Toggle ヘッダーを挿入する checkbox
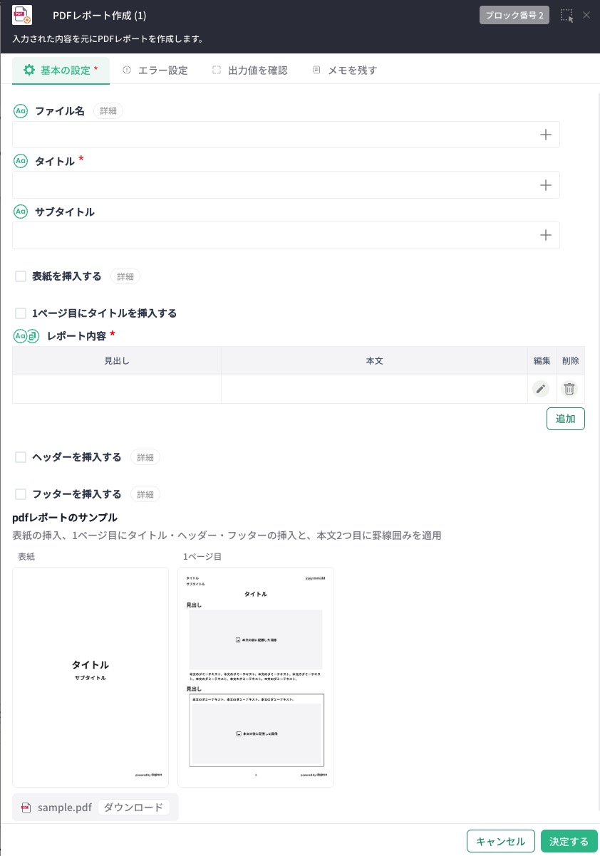600x856 pixels. tap(21, 457)
